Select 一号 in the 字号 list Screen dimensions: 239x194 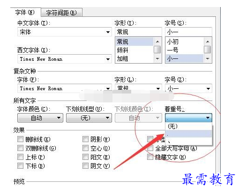(x=185, y=50)
